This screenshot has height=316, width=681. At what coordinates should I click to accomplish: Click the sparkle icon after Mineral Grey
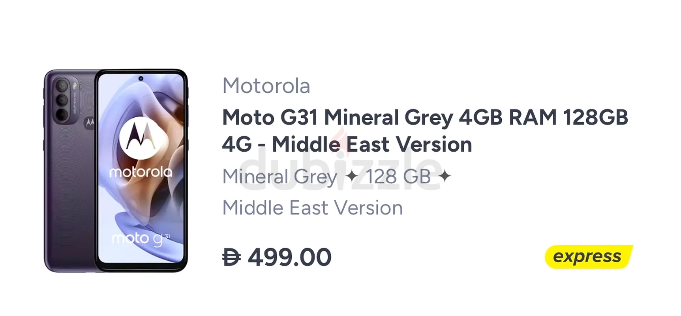351,176
